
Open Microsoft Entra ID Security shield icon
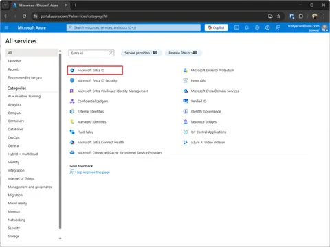pos(72,80)
